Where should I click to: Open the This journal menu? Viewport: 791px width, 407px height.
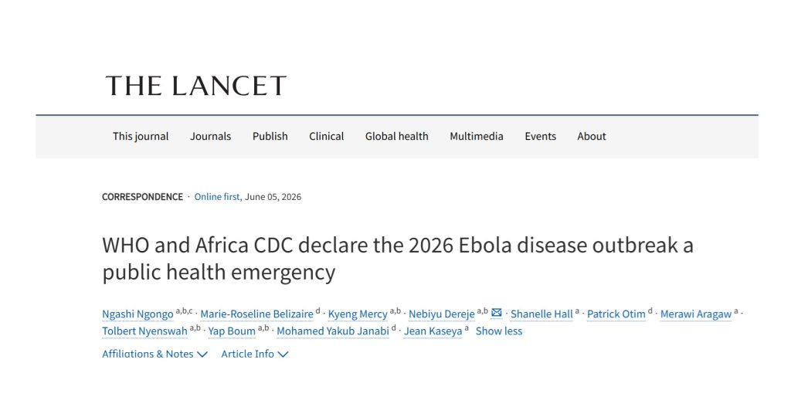pyautogui.click(x=141, y=136)
